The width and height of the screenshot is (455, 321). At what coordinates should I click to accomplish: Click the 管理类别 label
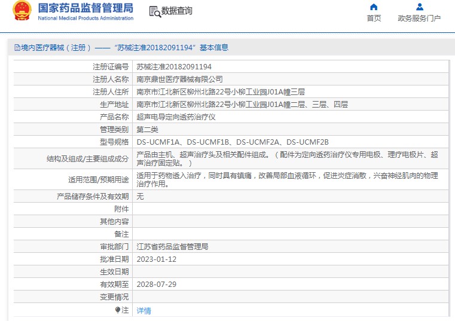pyautogui.click(x=114, y=130)
